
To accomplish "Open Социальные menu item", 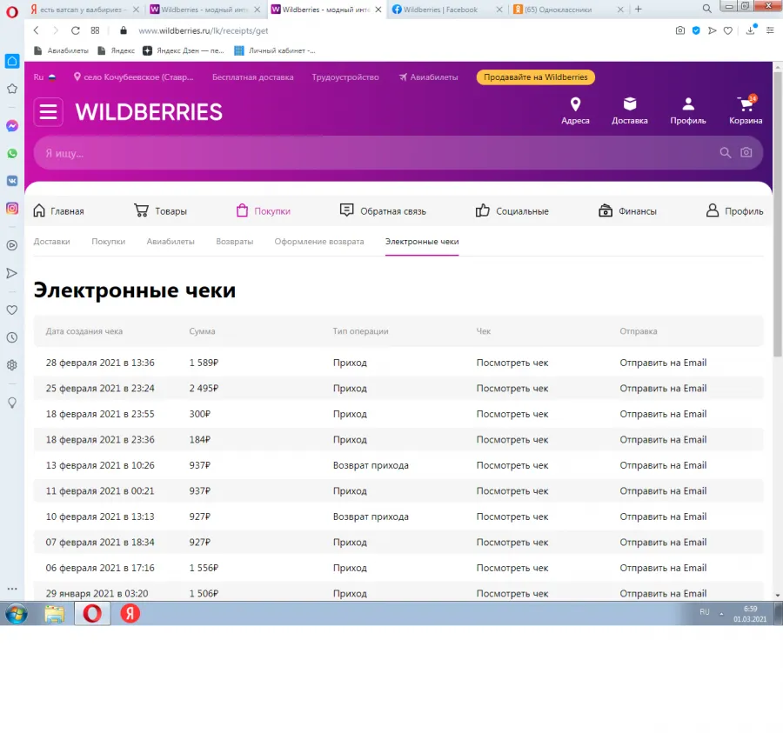I will [512, 211].
